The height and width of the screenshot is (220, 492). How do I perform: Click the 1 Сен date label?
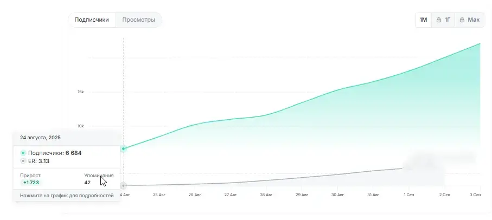[408, 195]
